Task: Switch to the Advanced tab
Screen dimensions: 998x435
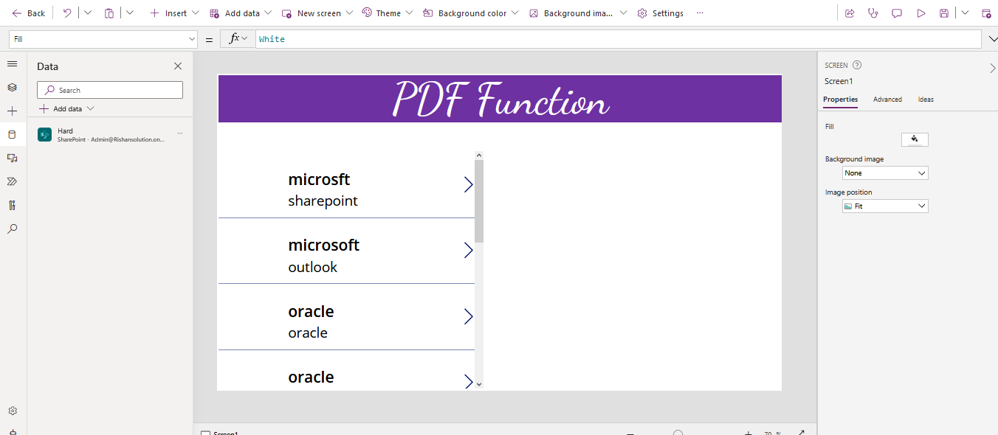Action: coord(887,100)
